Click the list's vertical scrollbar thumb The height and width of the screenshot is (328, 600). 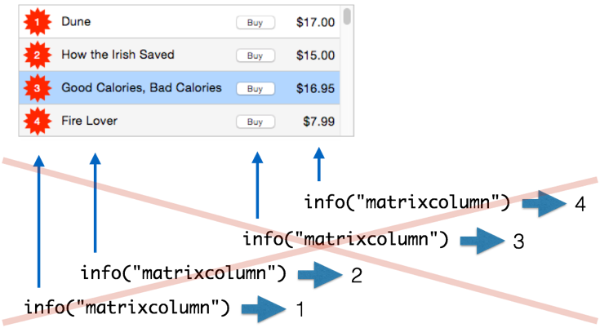pyautogui.click(x=347, y=16)
